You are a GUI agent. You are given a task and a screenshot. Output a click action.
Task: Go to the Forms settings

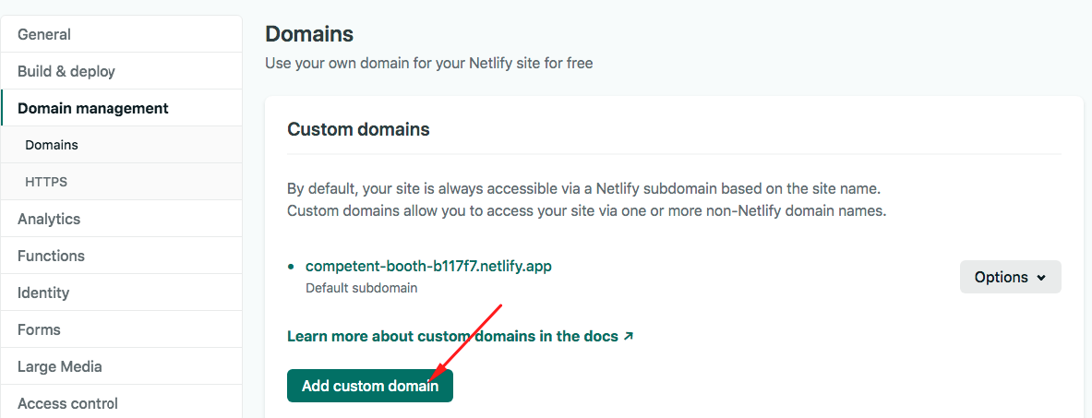pos(39,329)
